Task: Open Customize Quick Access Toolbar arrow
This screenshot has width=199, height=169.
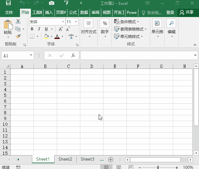Action: pos(81,3)
